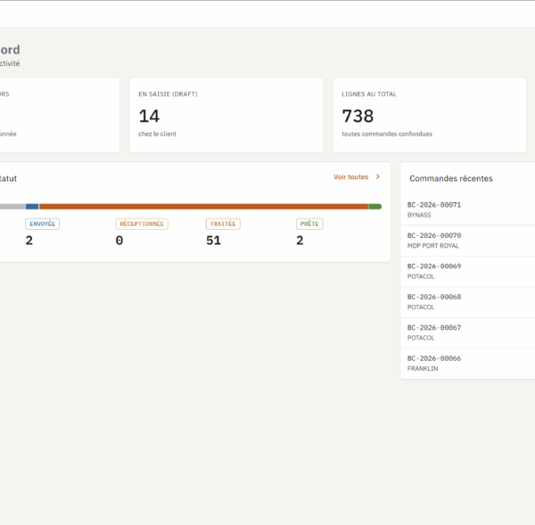Click the Commandes récentes panel heading
Image resolution: width=535 pixels, height=525 pixels.
coord(450,178)
